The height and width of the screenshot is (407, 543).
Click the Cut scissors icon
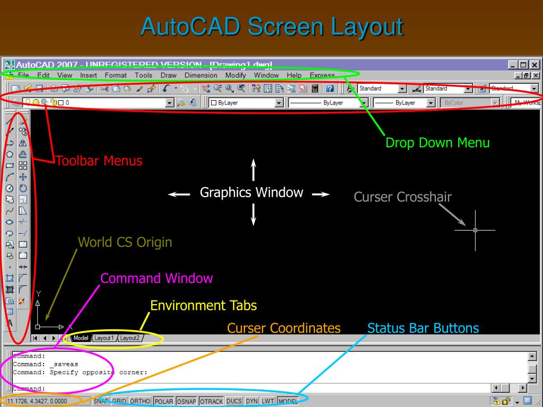105,89
